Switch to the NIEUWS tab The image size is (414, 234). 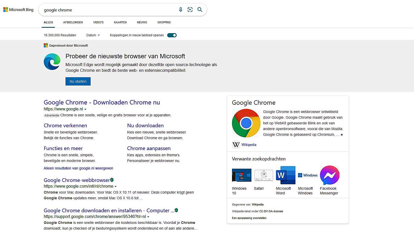(x=142, y=22)
